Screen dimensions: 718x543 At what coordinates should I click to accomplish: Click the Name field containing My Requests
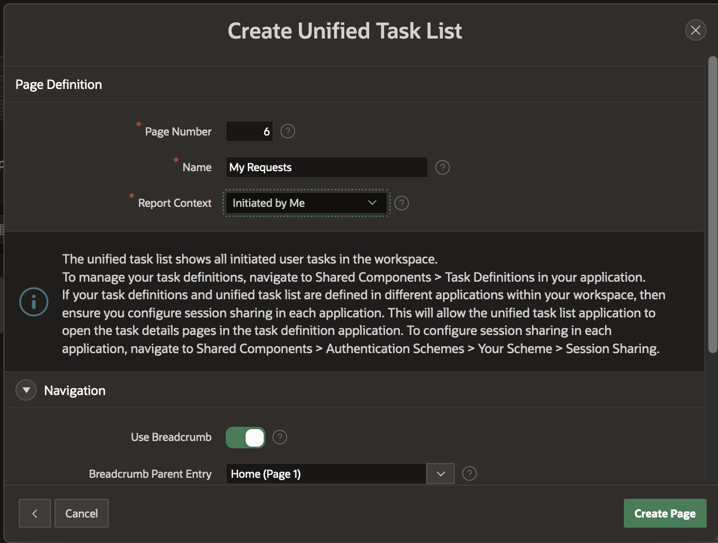[x=326, y=167]
